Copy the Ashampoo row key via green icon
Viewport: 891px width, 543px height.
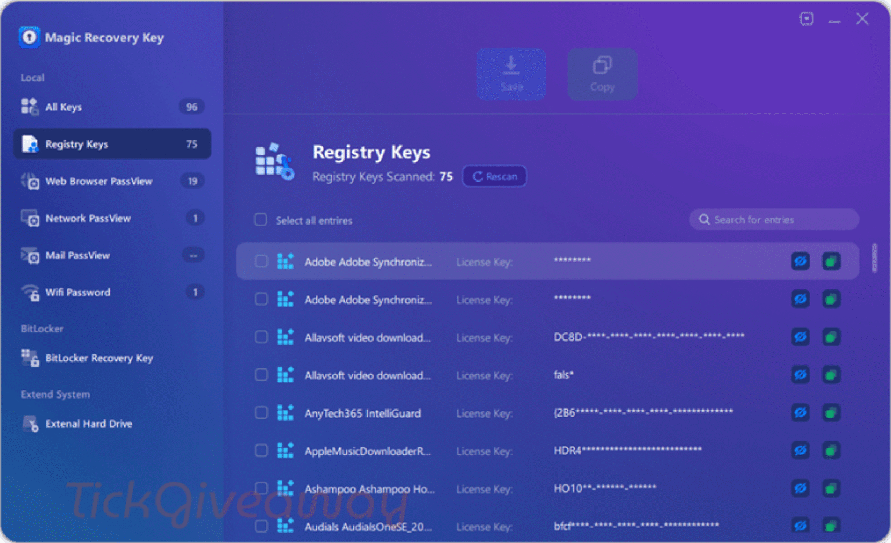[831, 488]
